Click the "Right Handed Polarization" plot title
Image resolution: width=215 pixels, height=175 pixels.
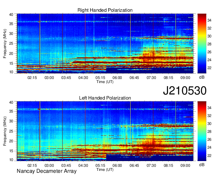105,10
